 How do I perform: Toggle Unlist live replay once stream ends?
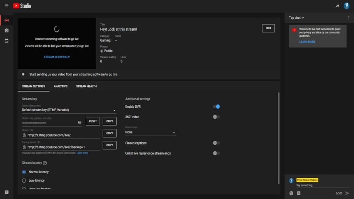coord(216,154)
